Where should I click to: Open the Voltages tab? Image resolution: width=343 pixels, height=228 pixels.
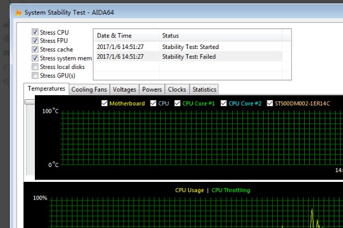click(124, 89)
